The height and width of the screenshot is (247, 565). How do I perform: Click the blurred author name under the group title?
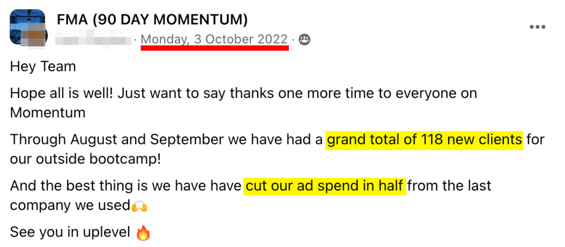point(94,40)
